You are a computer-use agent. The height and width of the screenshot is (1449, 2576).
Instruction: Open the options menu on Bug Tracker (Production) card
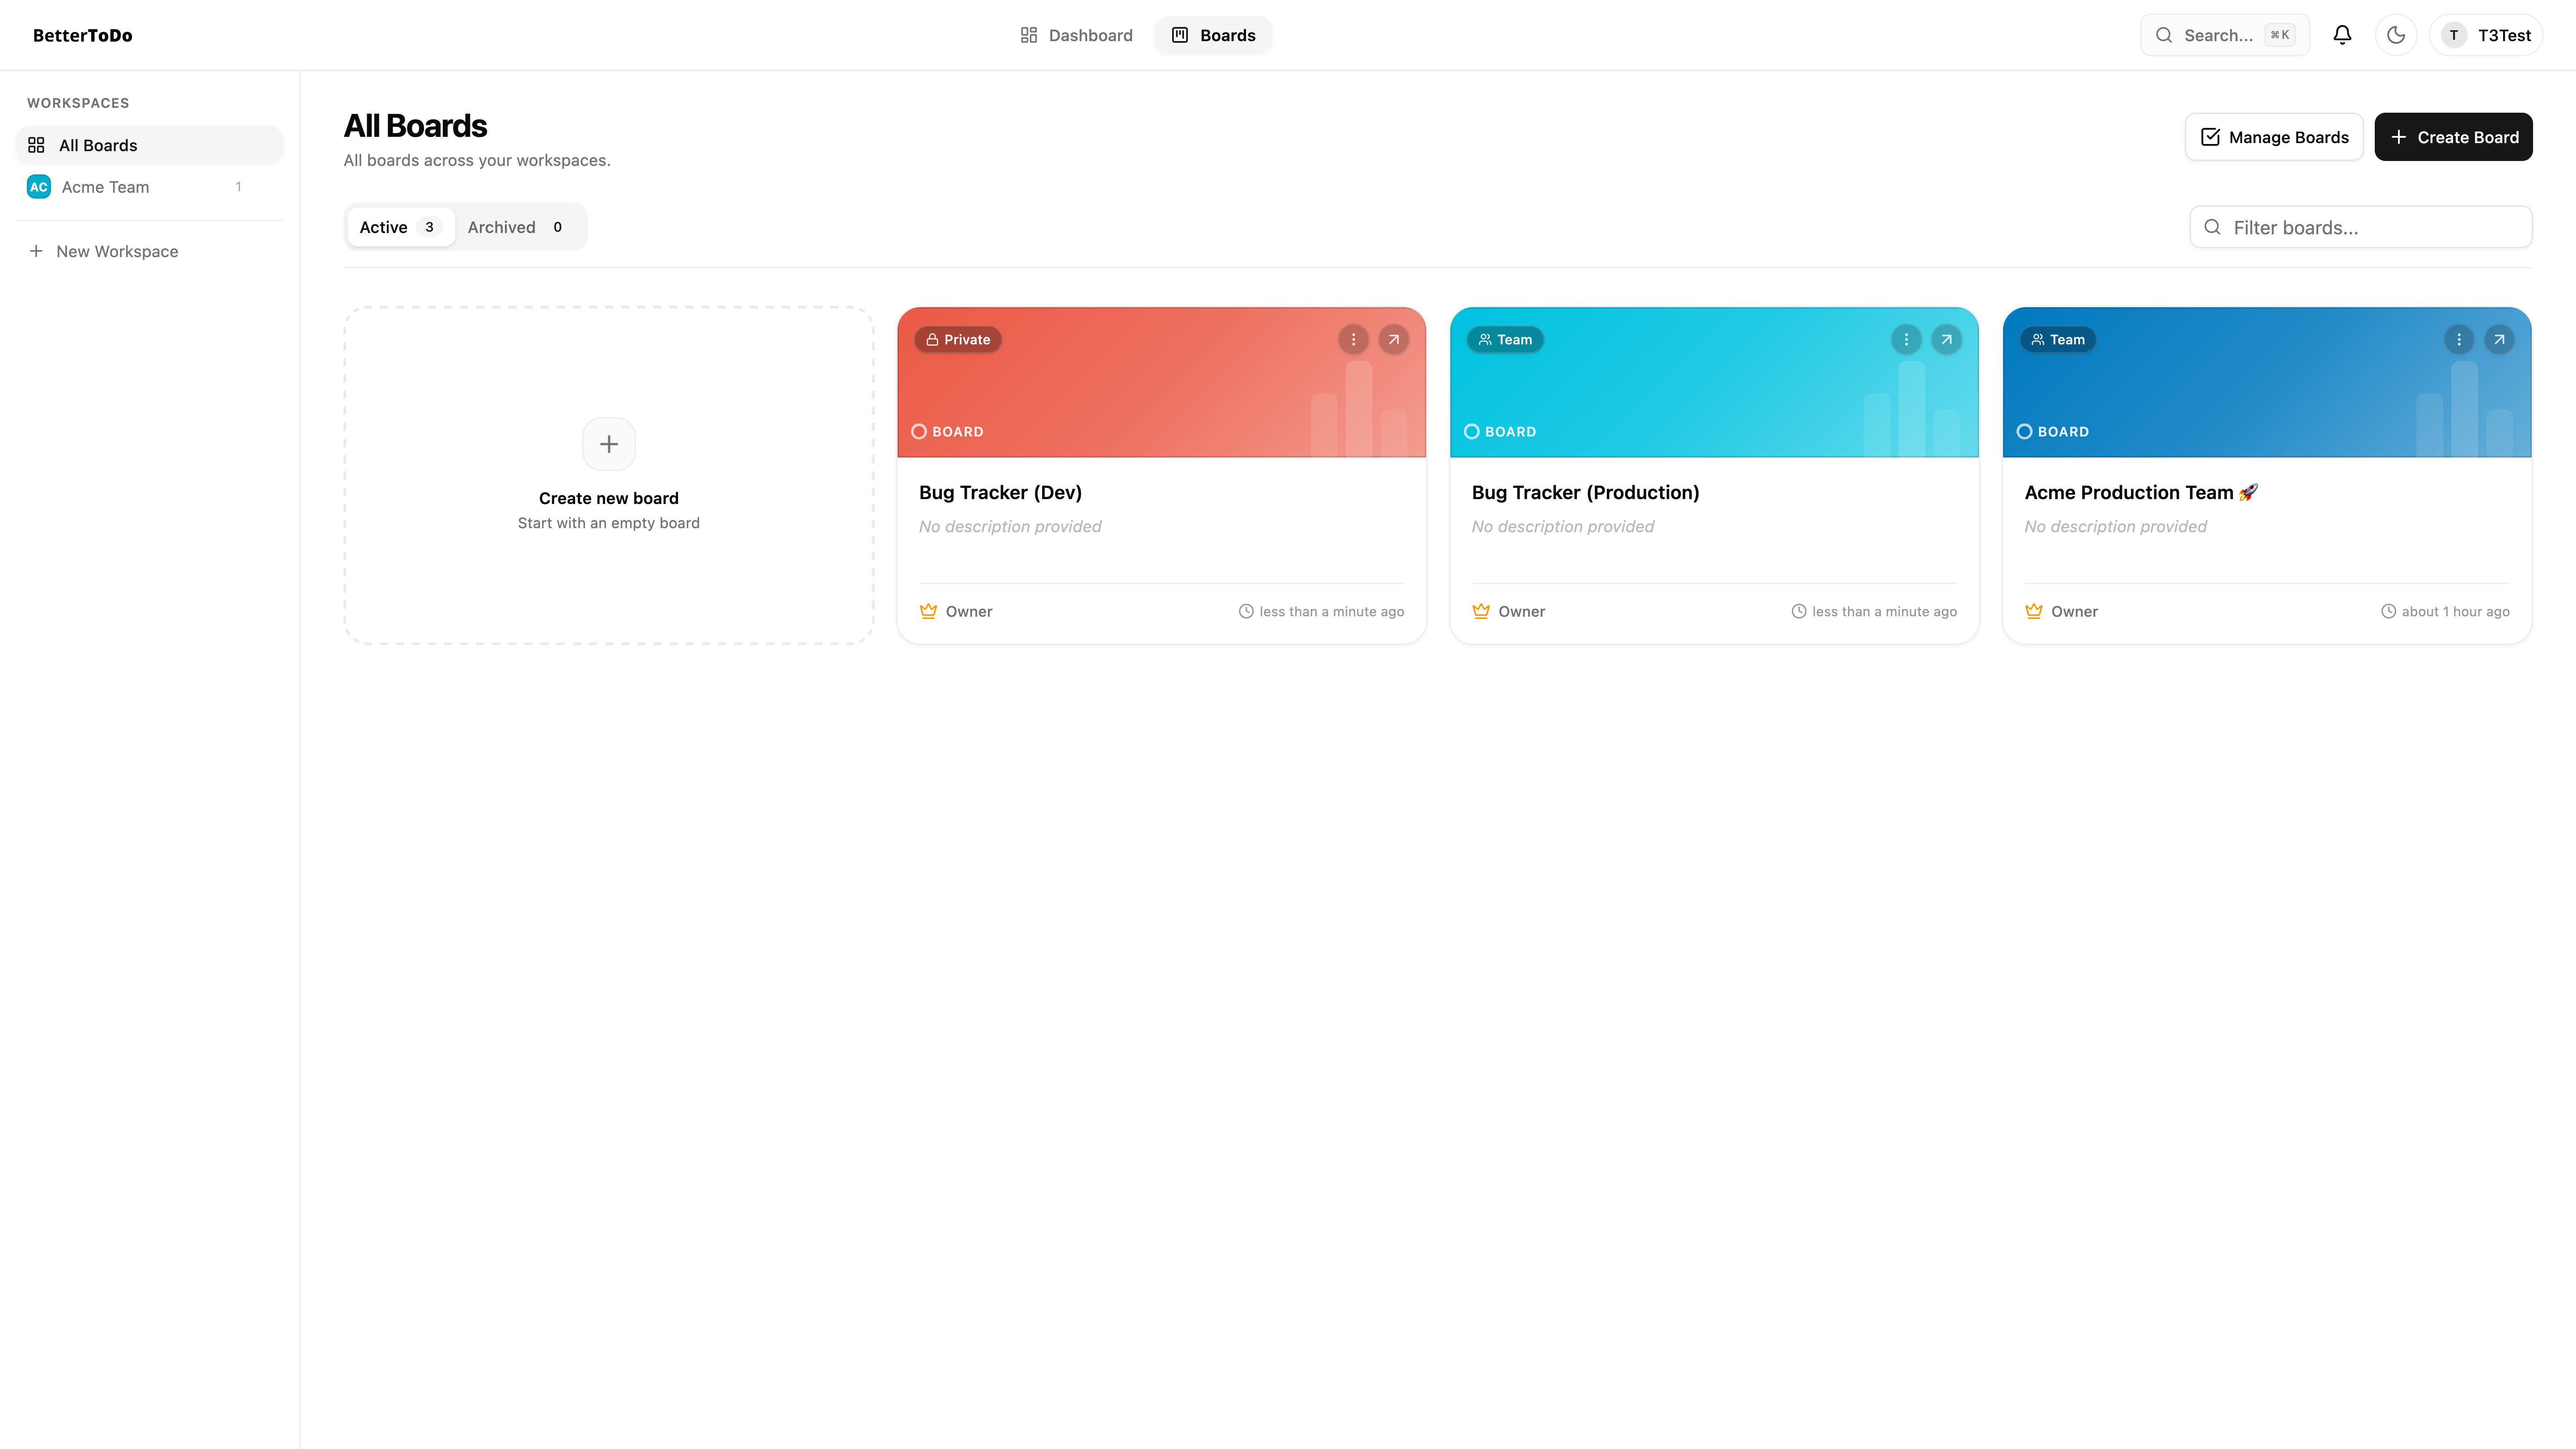(1906, 340)
